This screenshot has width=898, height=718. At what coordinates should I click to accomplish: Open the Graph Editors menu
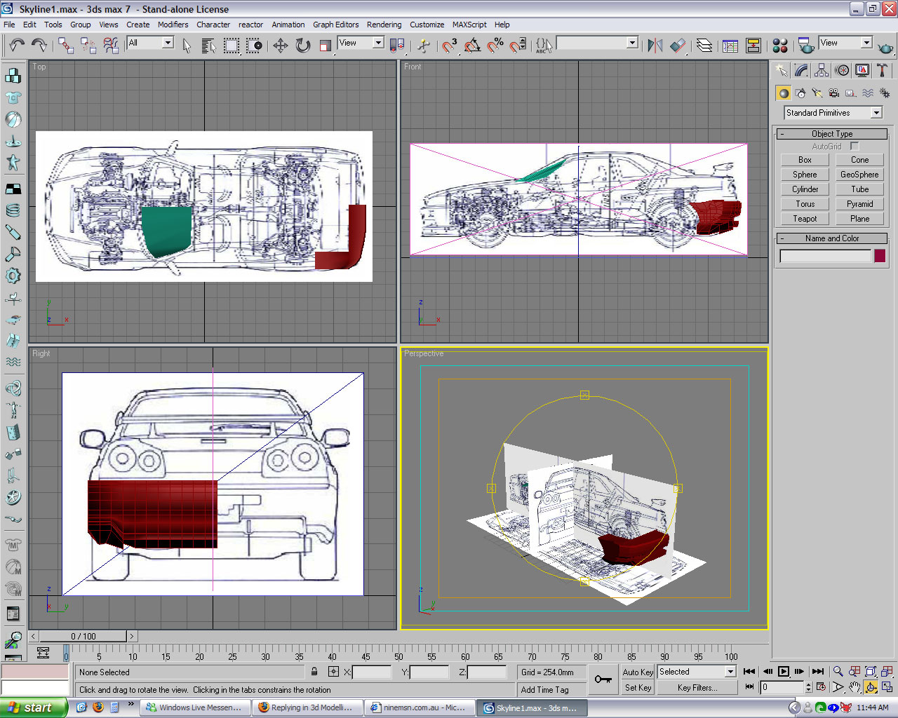335,25
